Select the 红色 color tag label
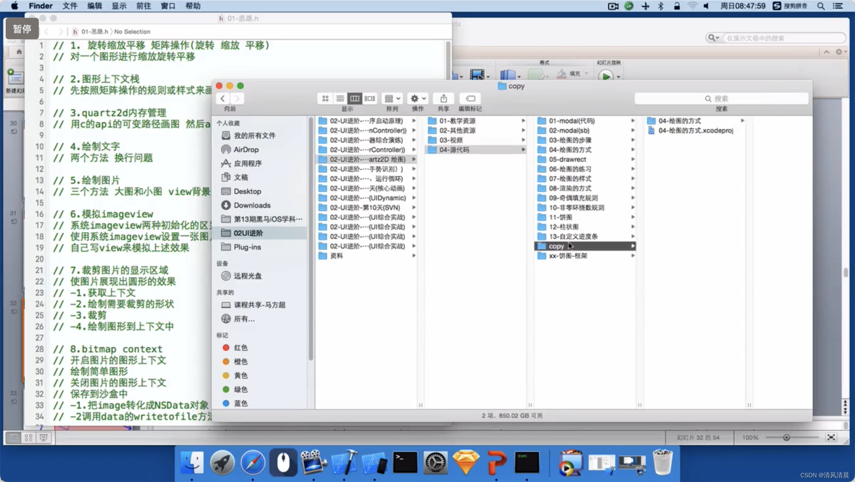Screen dimensions: 855x482 pos(241,347)
